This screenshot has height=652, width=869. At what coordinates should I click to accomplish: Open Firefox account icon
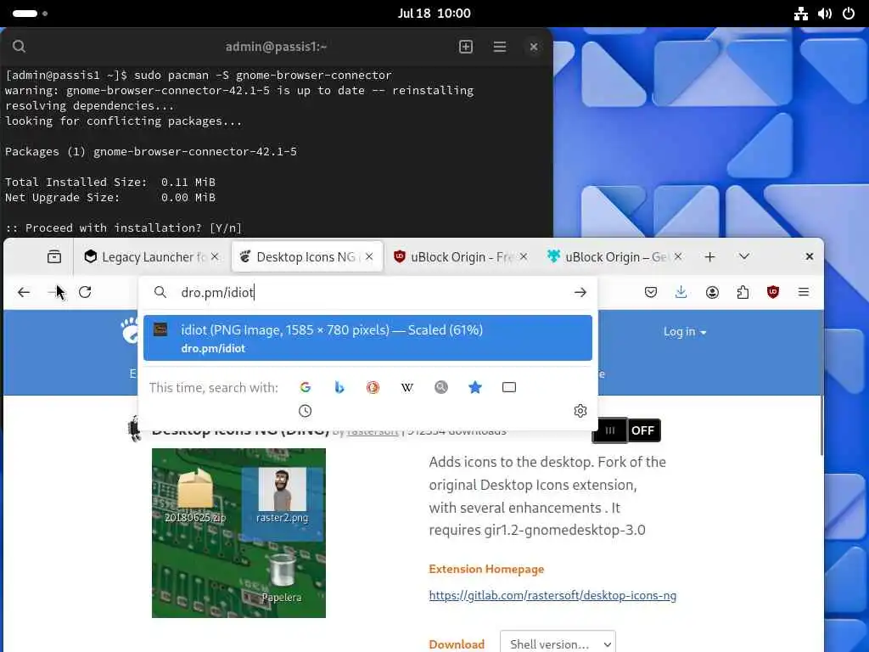[712, 292]
